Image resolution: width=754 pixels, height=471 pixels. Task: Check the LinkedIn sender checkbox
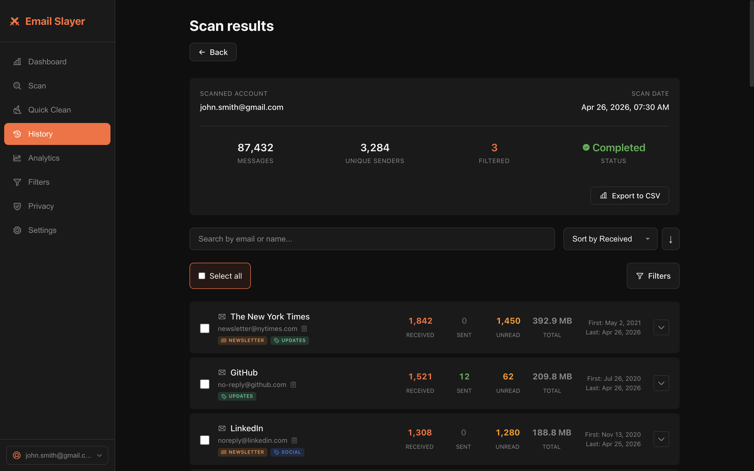pyautogui.click(x=205, y=440)
